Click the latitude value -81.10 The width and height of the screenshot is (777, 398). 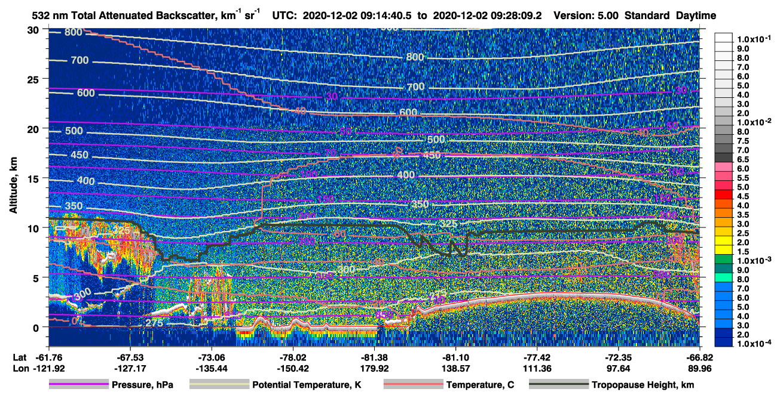(456, 357)
